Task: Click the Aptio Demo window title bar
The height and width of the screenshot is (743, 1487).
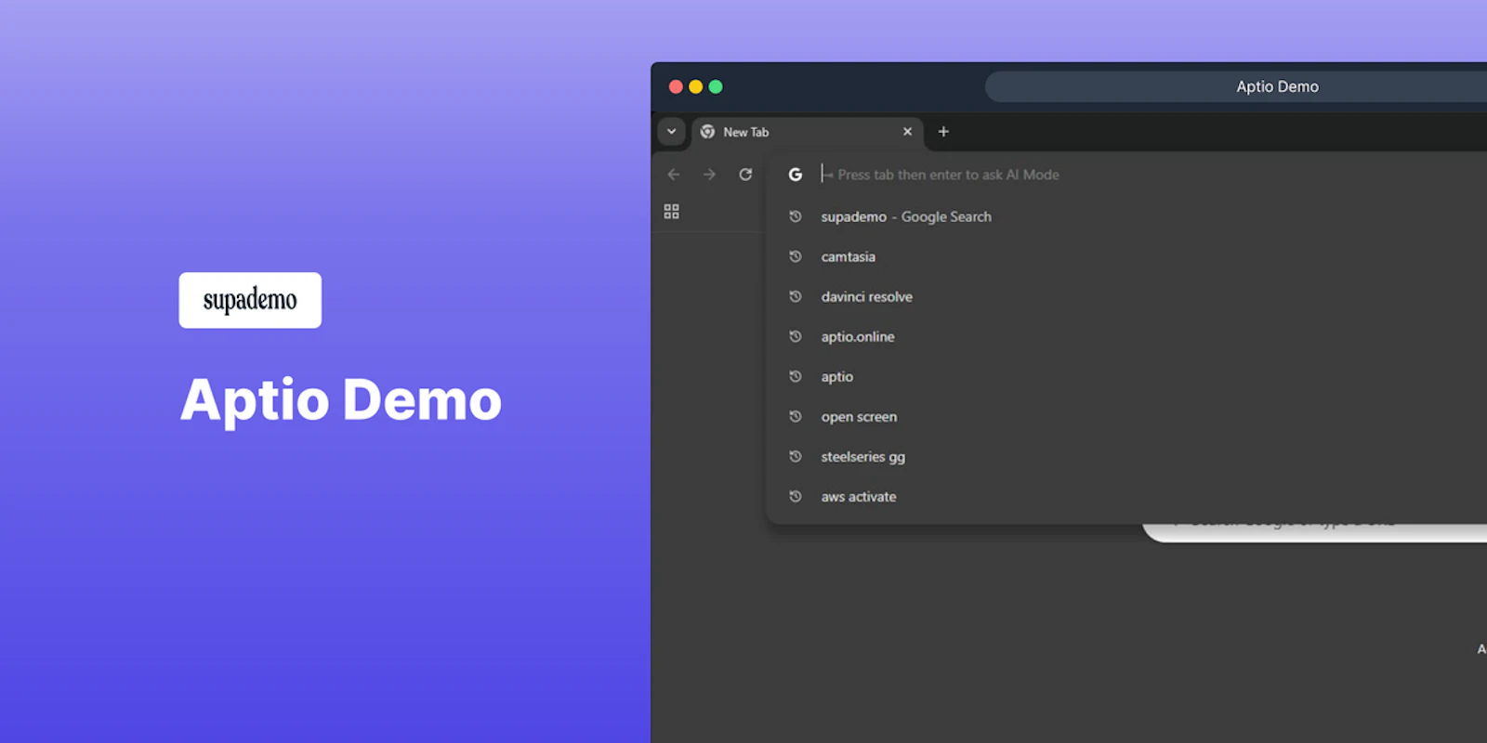Action: pos(1236,86)
